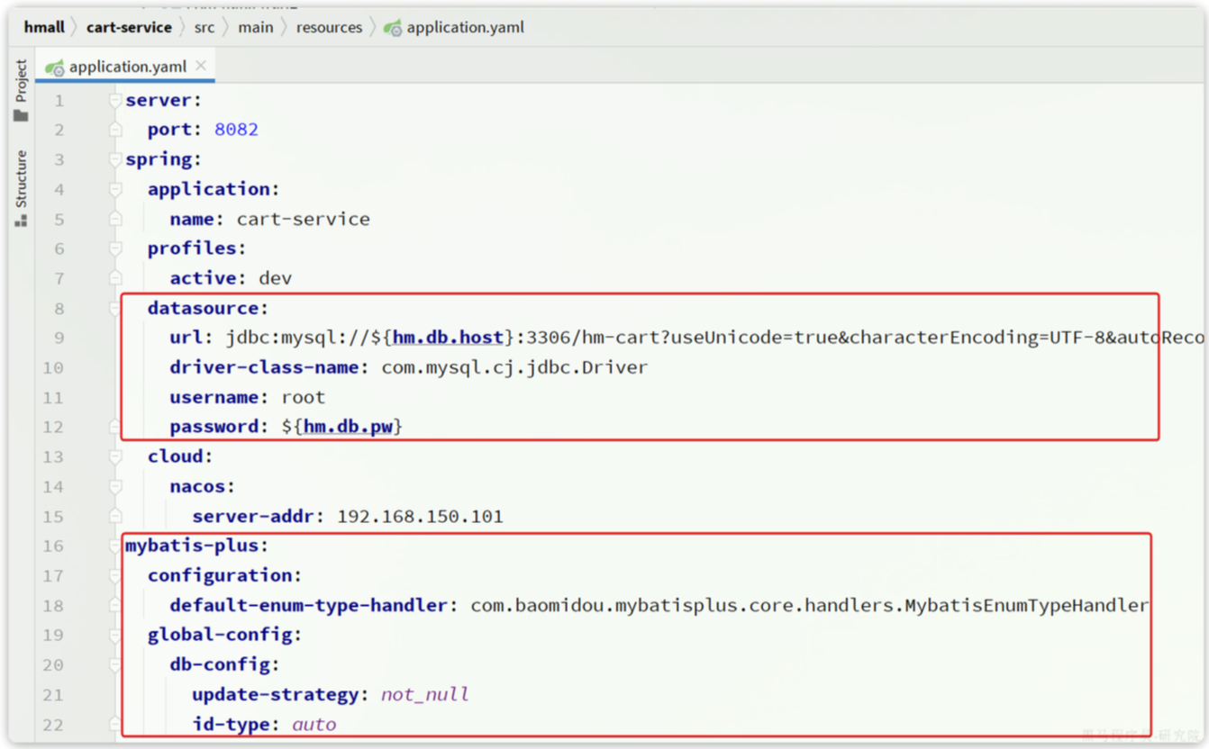Screen dimensions: 1209x749
Task: Open the Project tool window icon
Action: [21, 91]
